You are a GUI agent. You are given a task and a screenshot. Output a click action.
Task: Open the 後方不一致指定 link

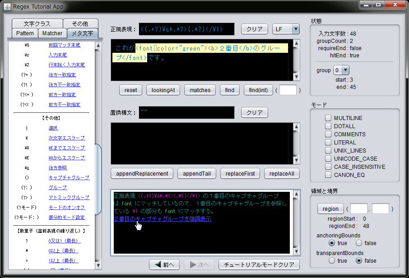pos(65,84)
